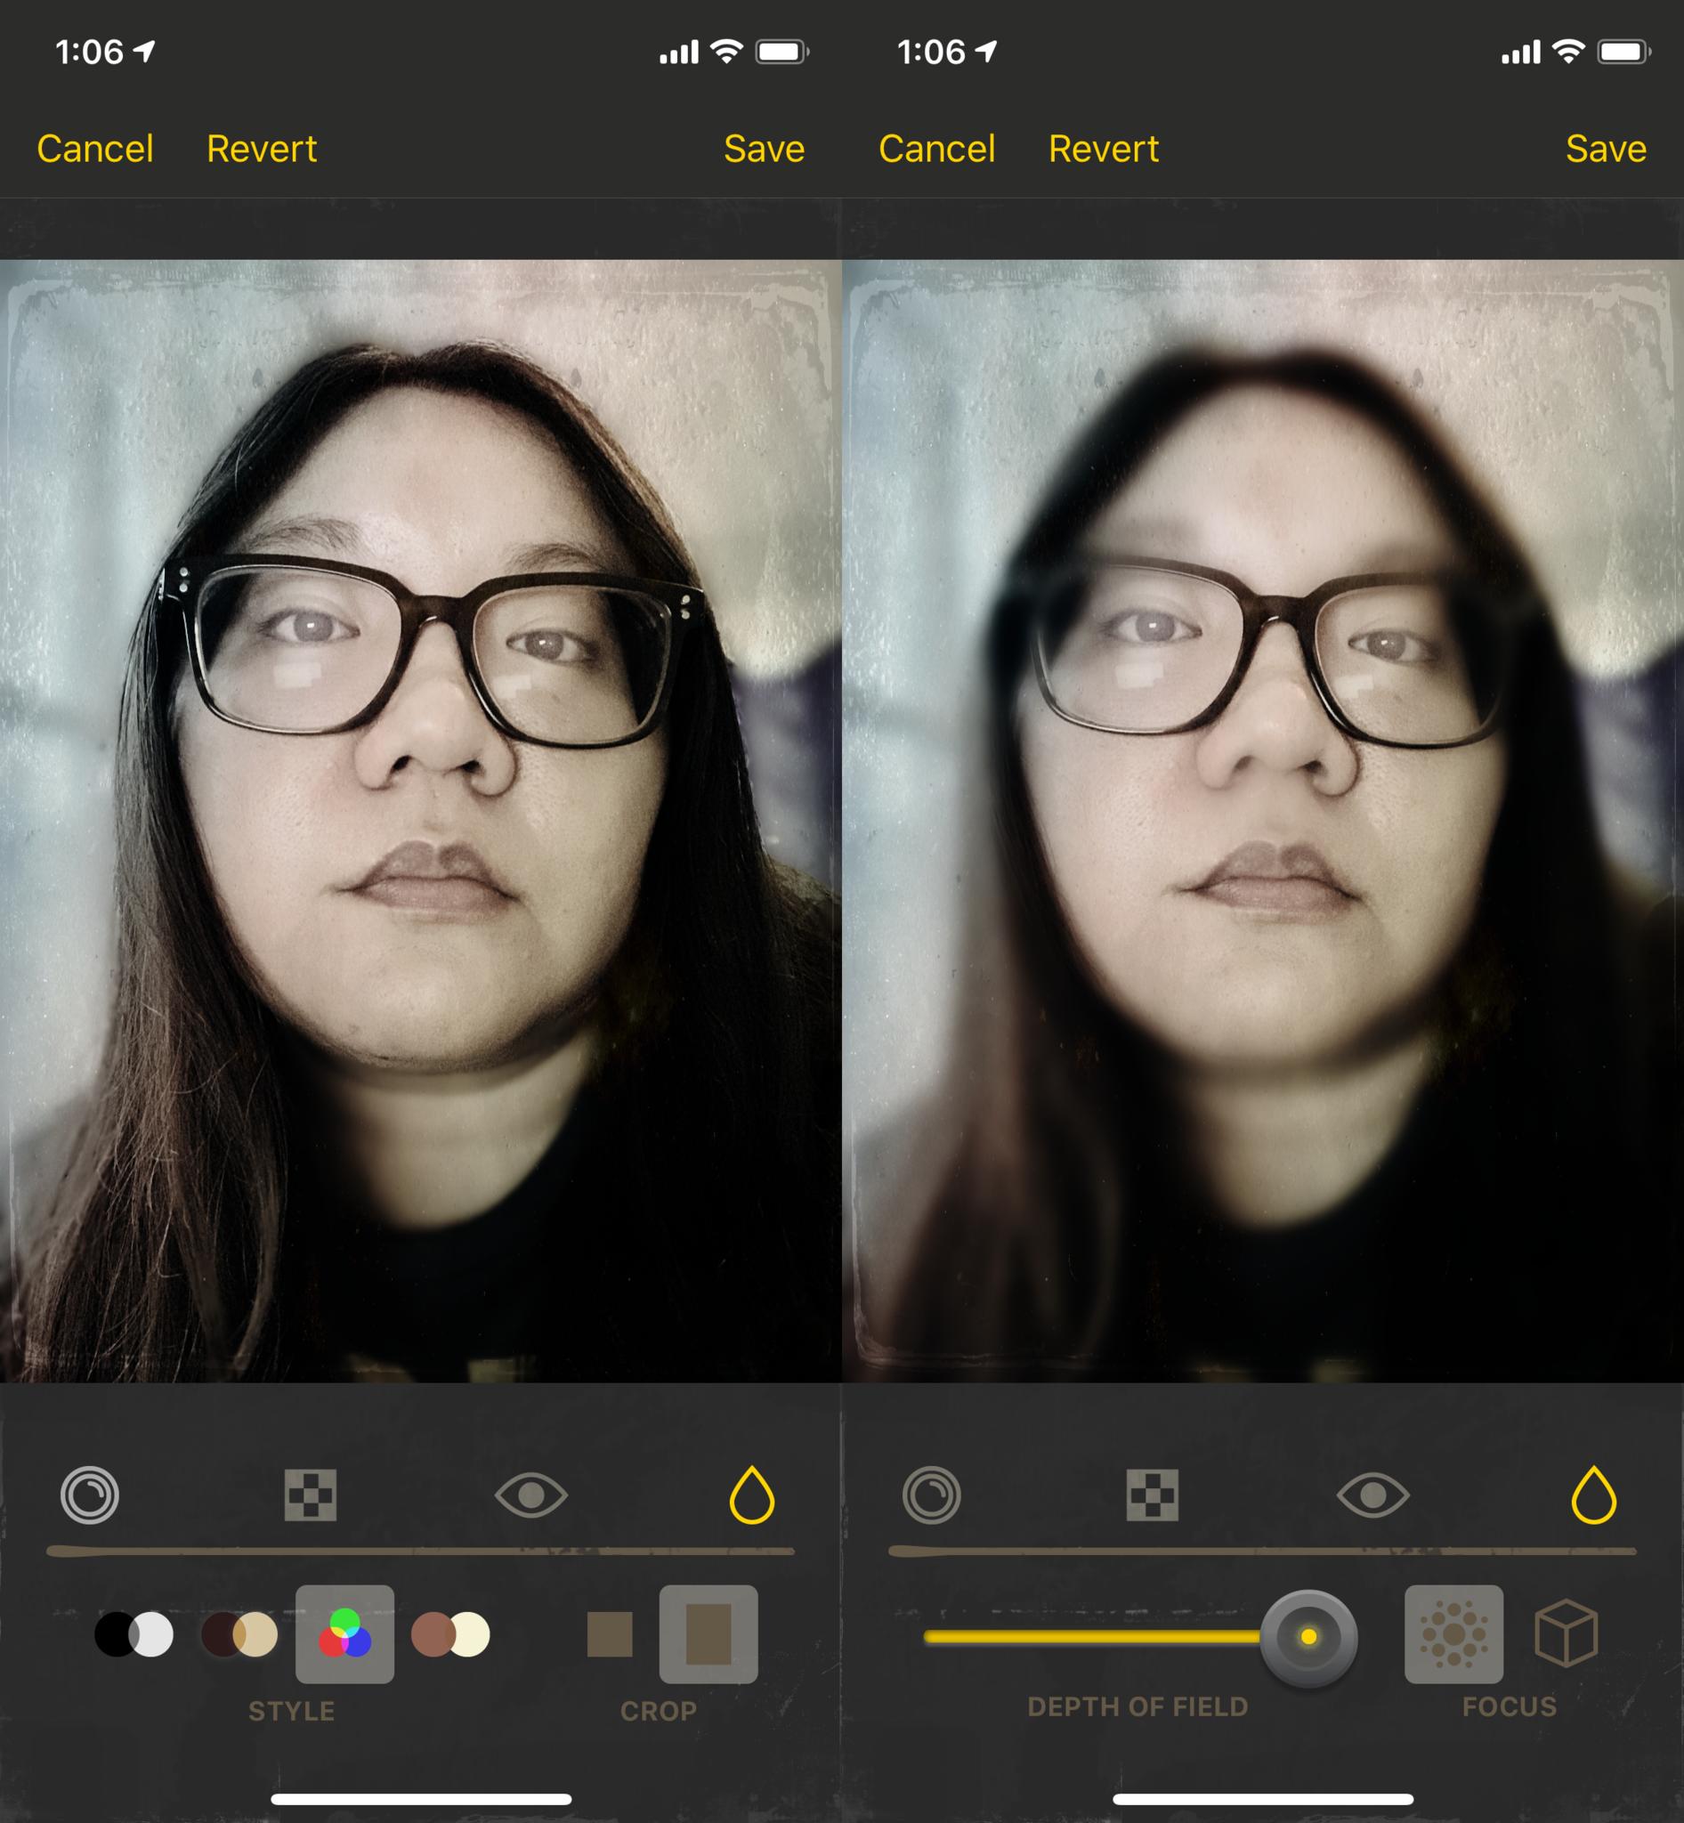The width and height of the screenshot is (1684, 1823).
Task: Select the square crop option
Action: 610,1634
